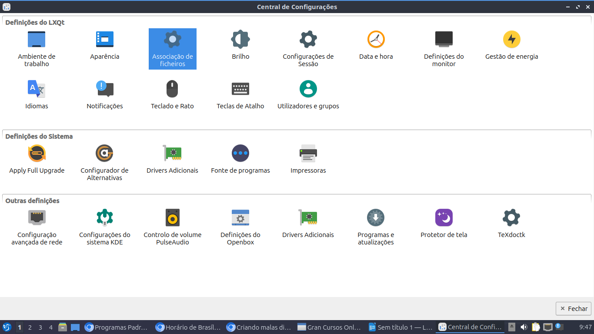The width and height of the screenshot is (594, 334).
Task: Open the volume speaker tray icon
Action: (524, 327)
